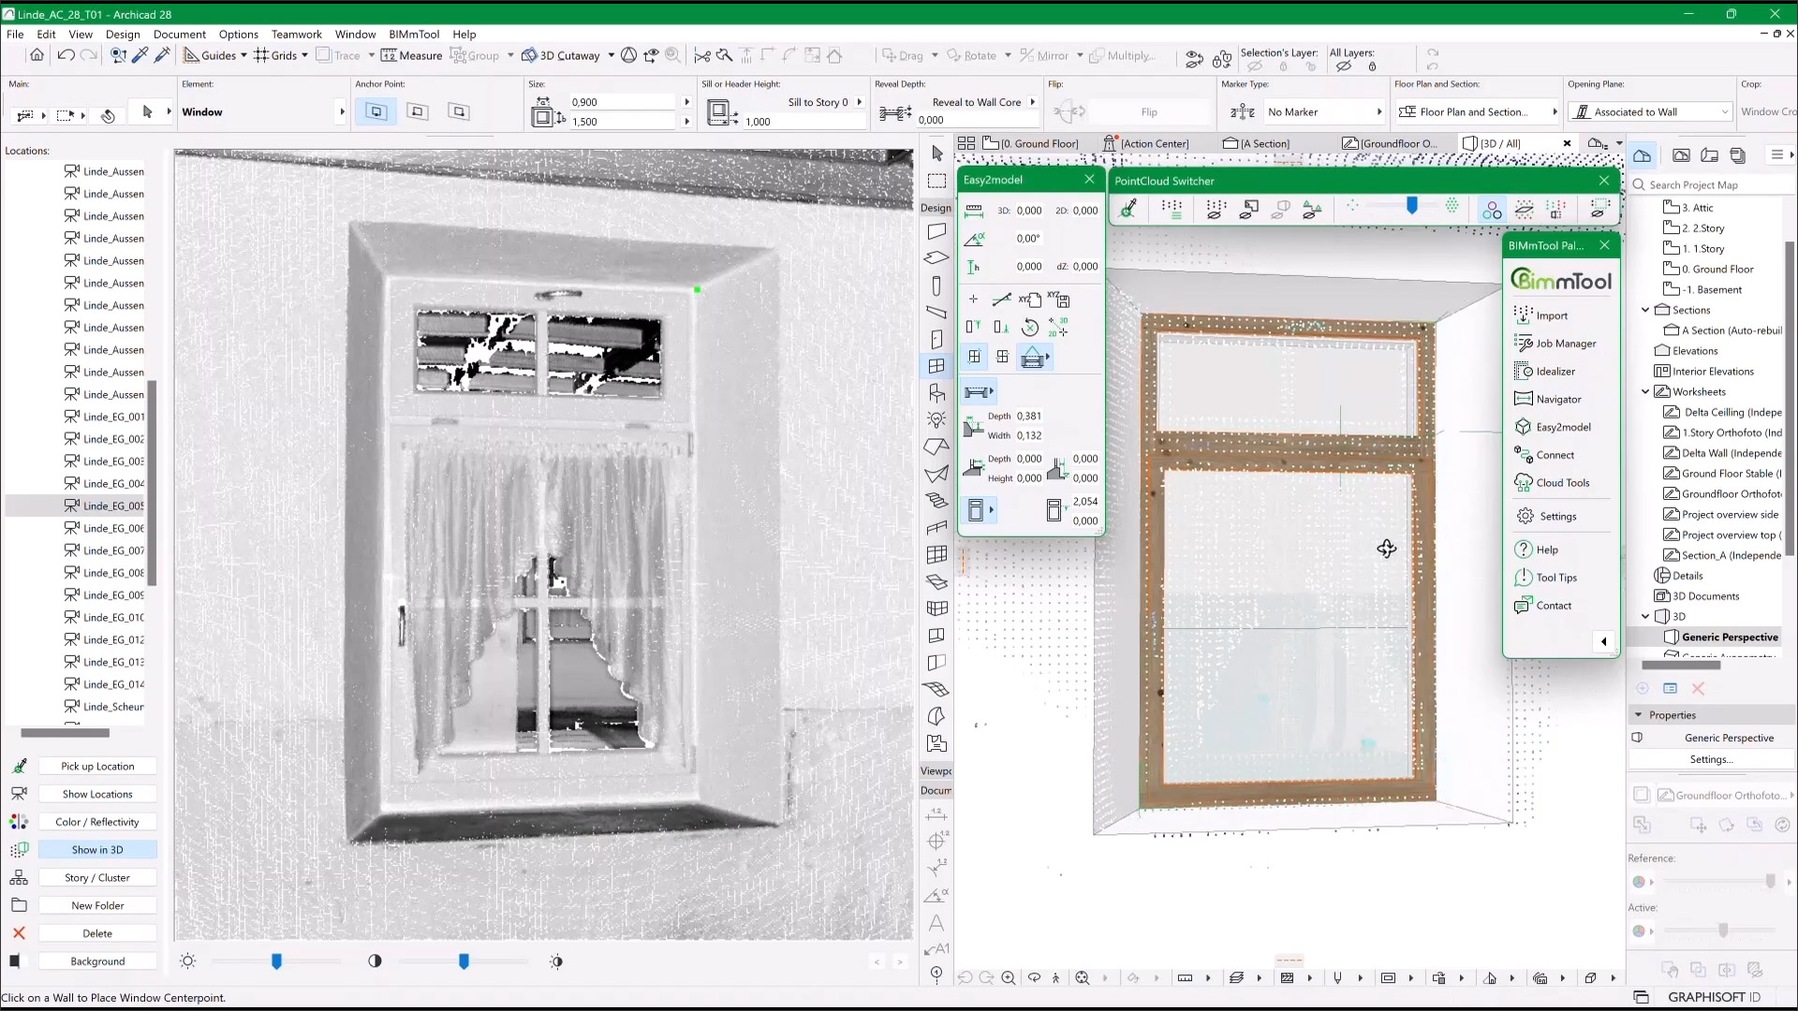Screen dimensions: 1798x1011
Task: Open the File menu
Action: click(x=15, y=34)
